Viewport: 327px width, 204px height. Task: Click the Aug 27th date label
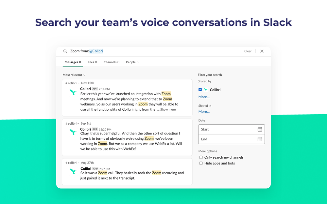(87, 163)
